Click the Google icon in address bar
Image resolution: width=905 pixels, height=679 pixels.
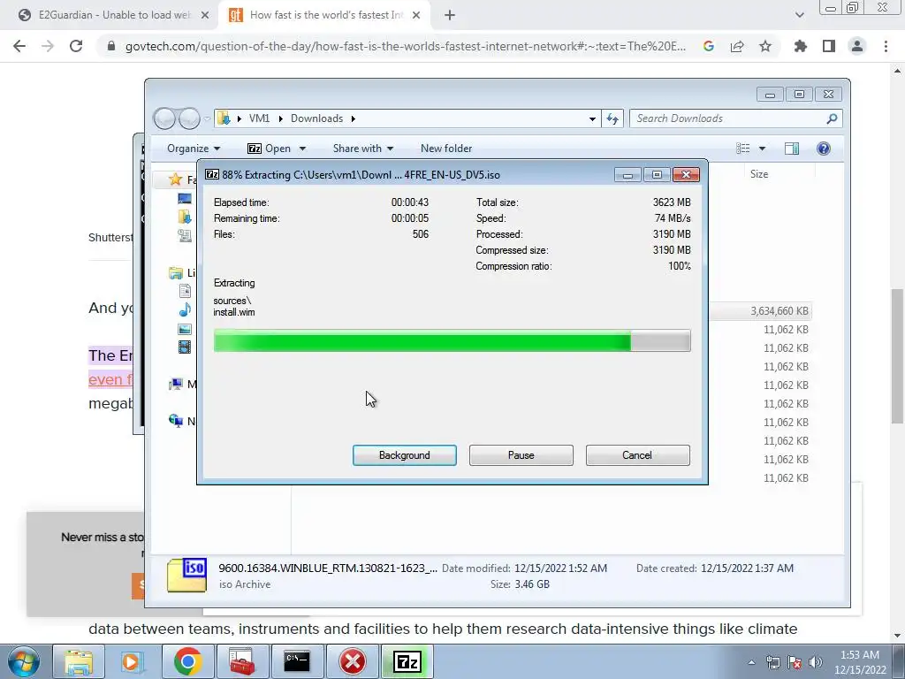coord(709,46)
